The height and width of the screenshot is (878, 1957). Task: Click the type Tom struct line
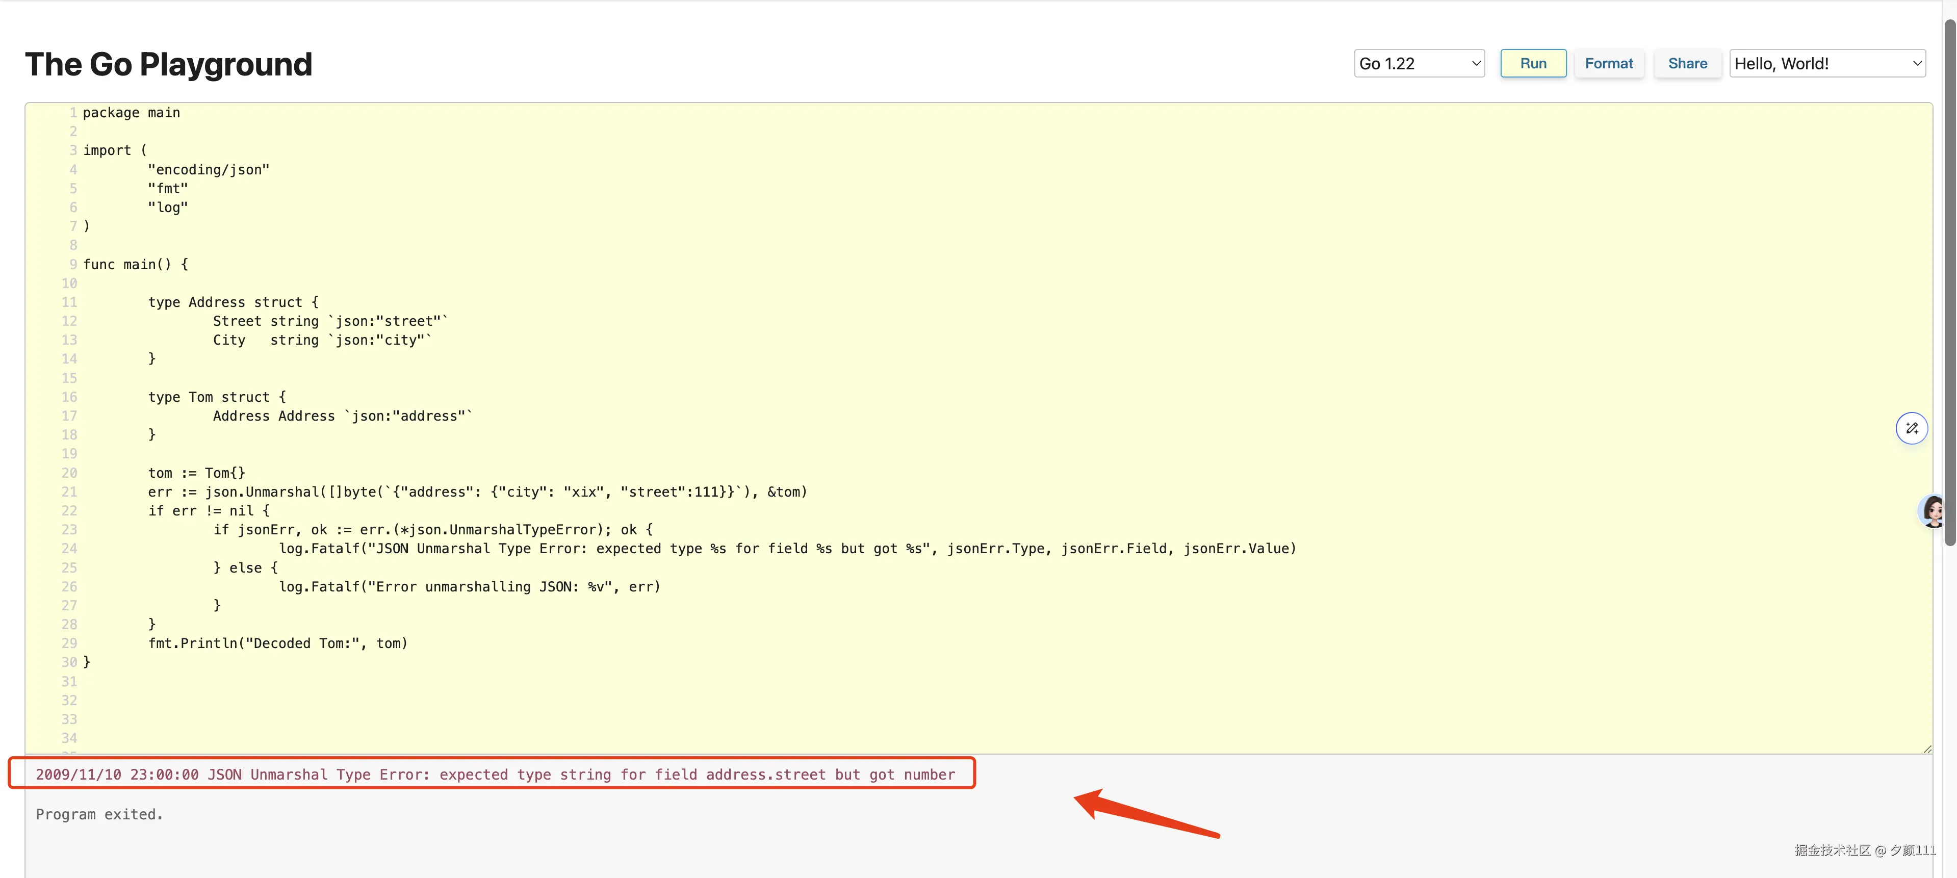(217, 397)
